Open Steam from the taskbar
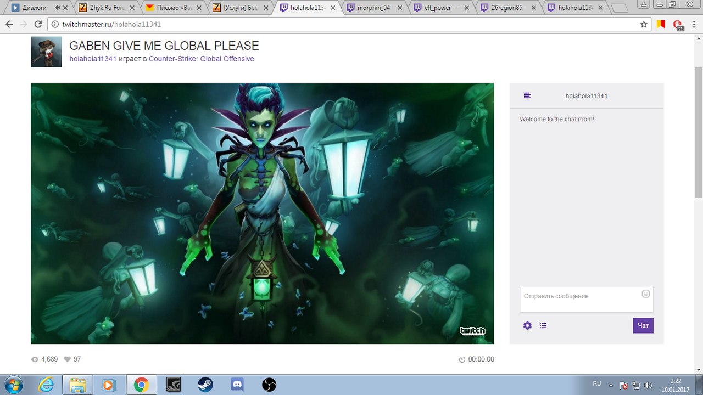703x395 pixels. [x=205, y=385]
